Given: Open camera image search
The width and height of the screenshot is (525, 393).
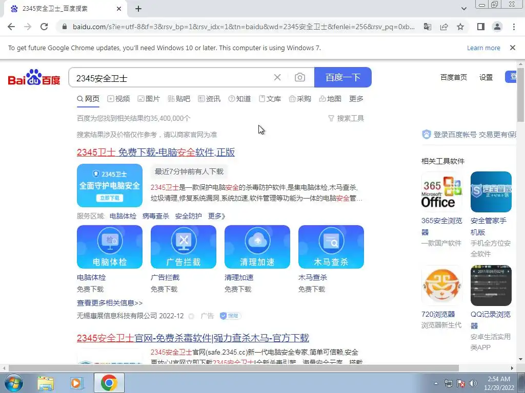Looking at the screenshot, I should 299,78.
